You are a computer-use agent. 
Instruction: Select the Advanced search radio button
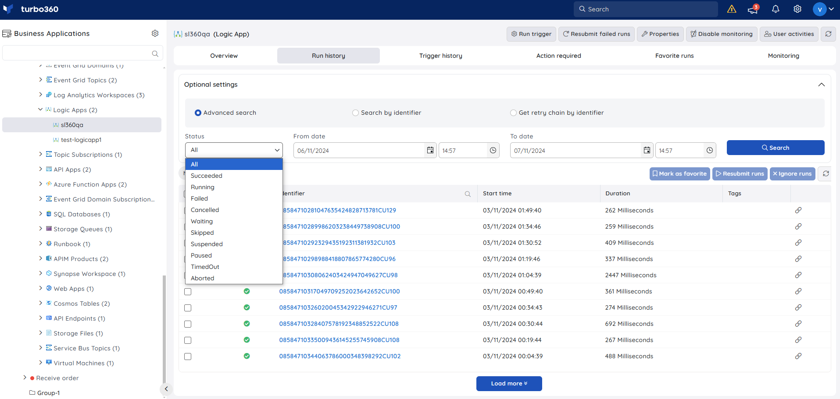198,113
